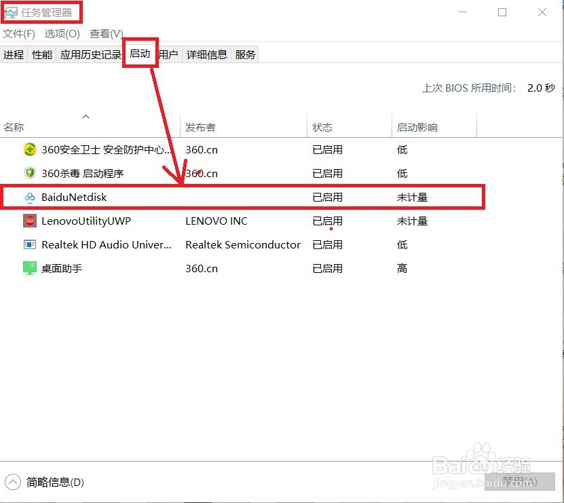This screenshot has height=503, width=564.
Task: Open the 服务 tab
Action: click(246, 54)
